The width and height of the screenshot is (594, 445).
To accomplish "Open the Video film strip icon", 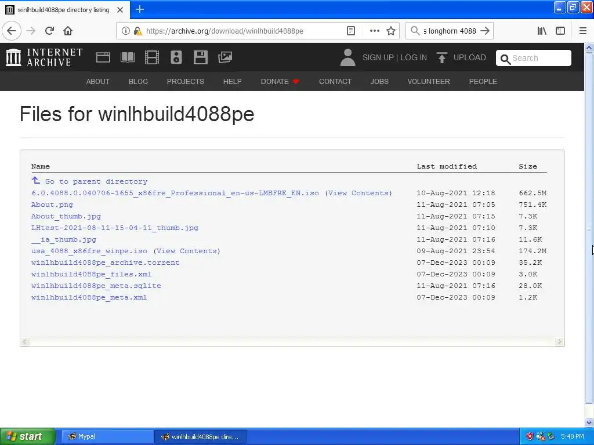I will coord(152,57).
